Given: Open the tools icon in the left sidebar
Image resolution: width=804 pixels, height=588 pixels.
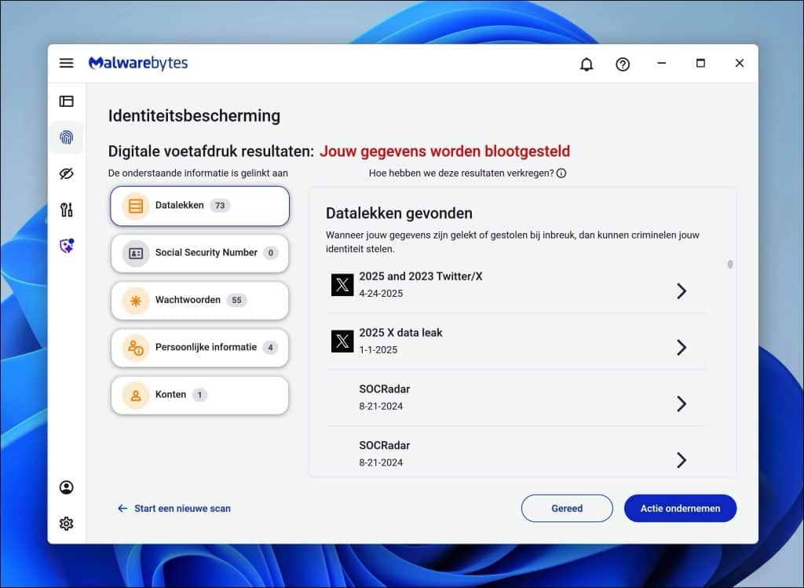Looking at the screenshot, I should tap(66, 210).
